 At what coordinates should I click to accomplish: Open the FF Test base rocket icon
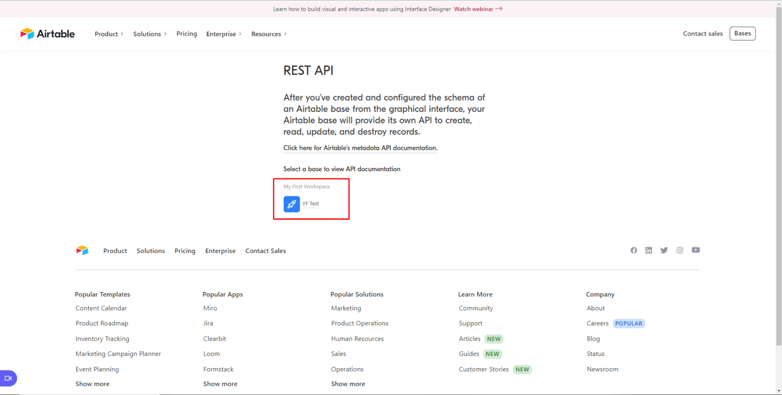click(291, 204)
